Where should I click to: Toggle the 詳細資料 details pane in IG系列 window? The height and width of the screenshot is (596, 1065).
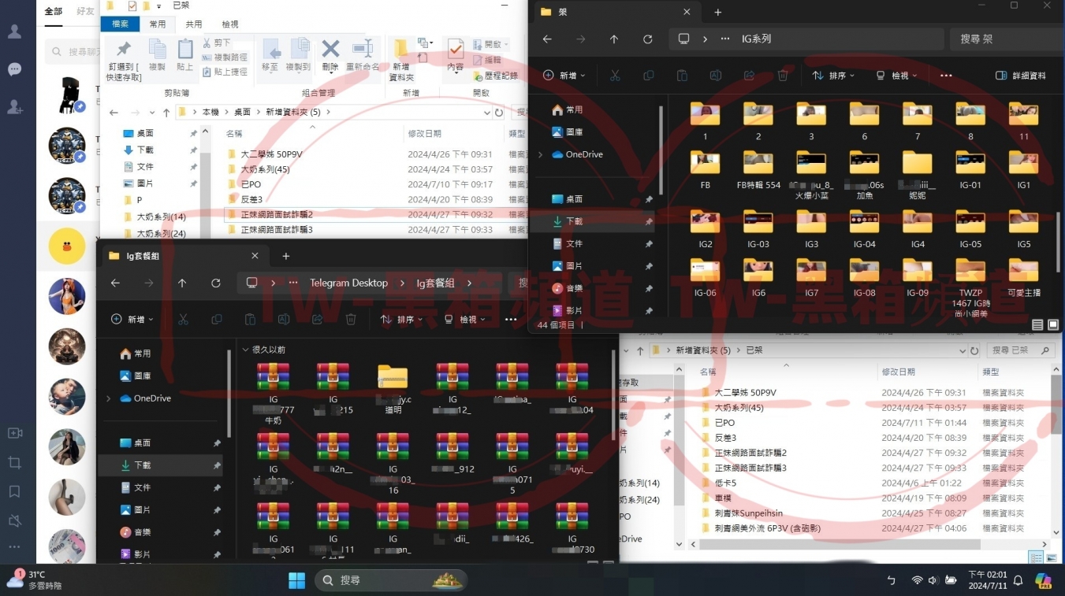point(1021,76)
